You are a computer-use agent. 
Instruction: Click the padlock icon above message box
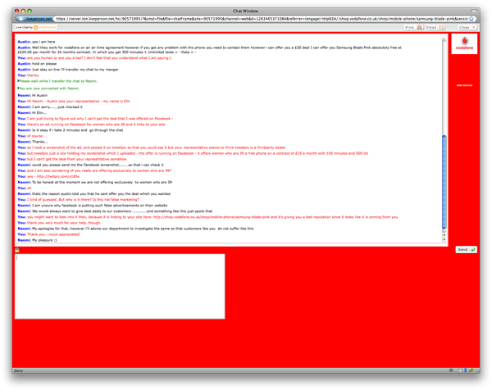17,250
